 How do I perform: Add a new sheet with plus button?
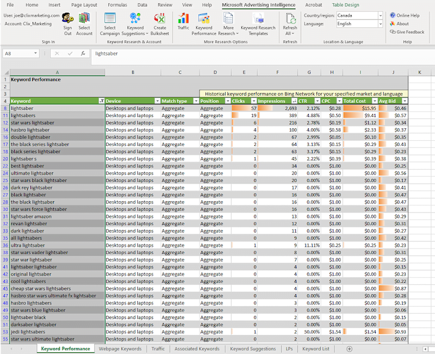tap(350, 349)
